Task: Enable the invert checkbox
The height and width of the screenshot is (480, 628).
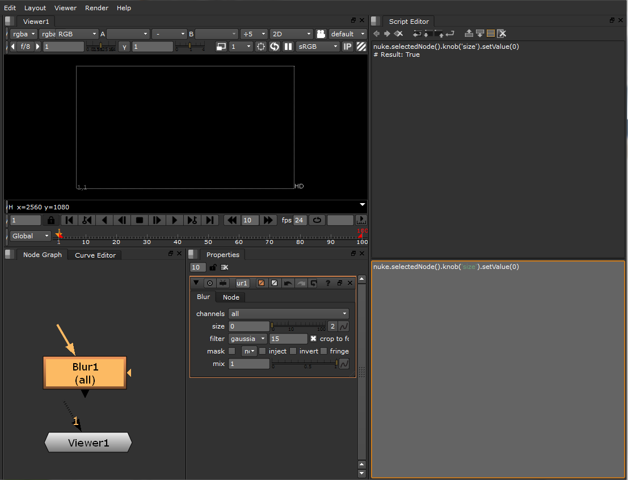Action: [293, 351]
